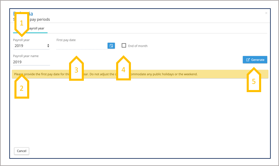Enable the End of month checkbox
The image size is (279, 166).
[x=124, y=46]
